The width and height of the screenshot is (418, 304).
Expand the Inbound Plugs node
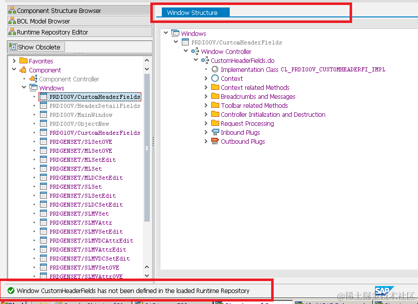pos(206,132)
